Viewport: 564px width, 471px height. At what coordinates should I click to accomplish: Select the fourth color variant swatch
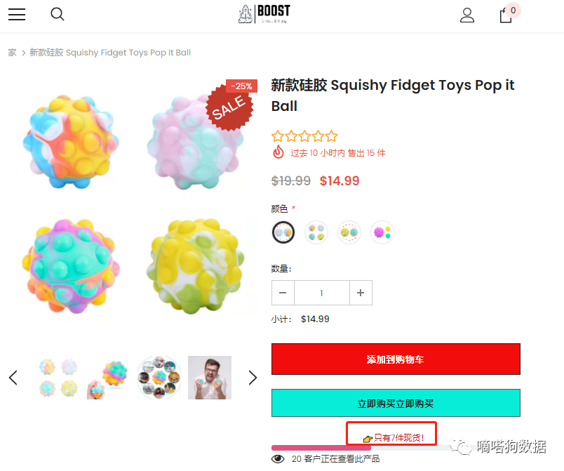(382, 232)
